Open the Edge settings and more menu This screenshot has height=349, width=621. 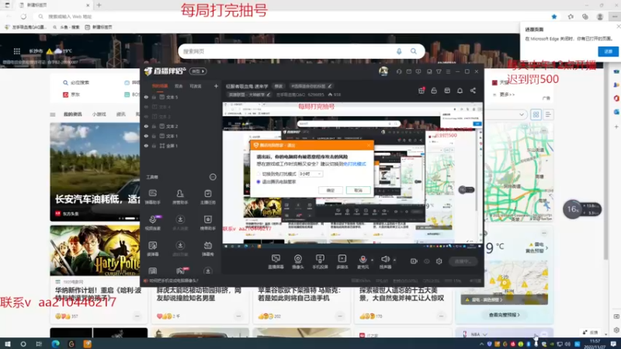tap(615, 16)
